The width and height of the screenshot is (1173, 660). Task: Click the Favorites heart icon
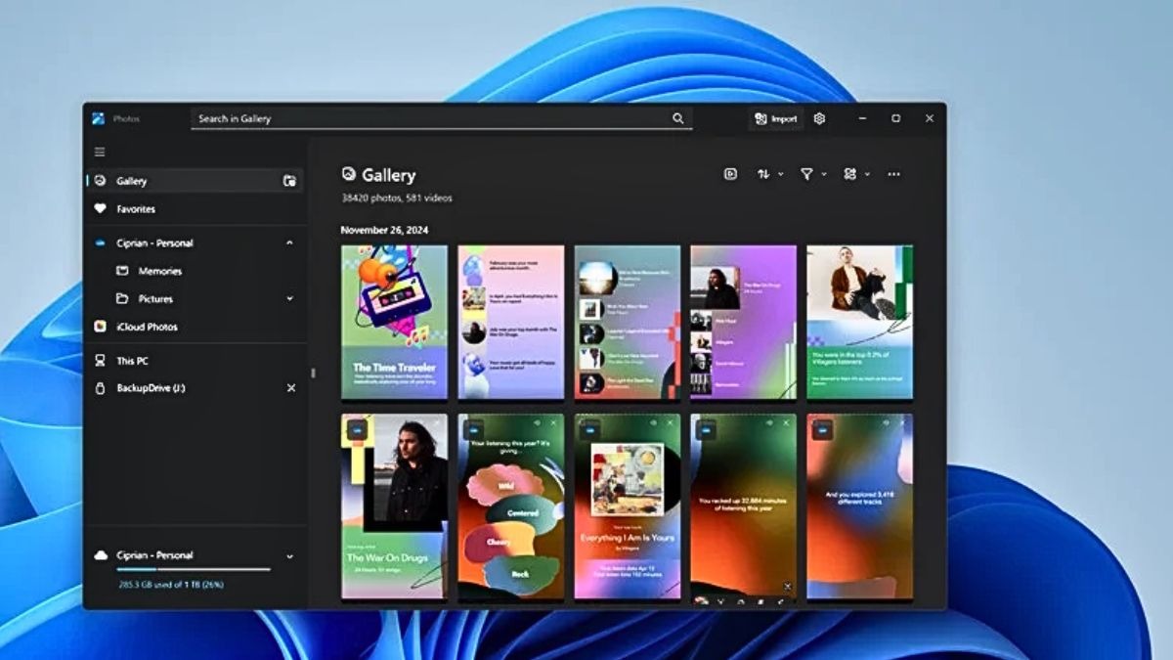(x=100, y=208)
